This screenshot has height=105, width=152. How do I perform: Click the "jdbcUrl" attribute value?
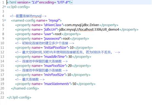pyautogui.click(x=50, y=29)
